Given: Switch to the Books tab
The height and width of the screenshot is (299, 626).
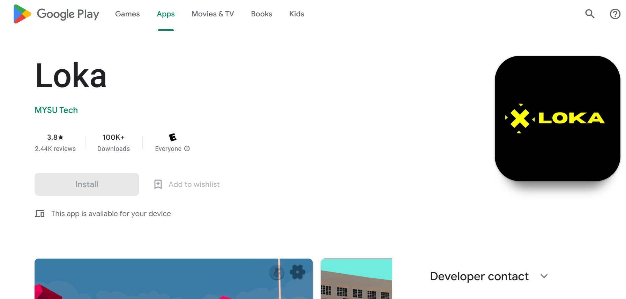Looking at the screenshot, I should [262, 14].
